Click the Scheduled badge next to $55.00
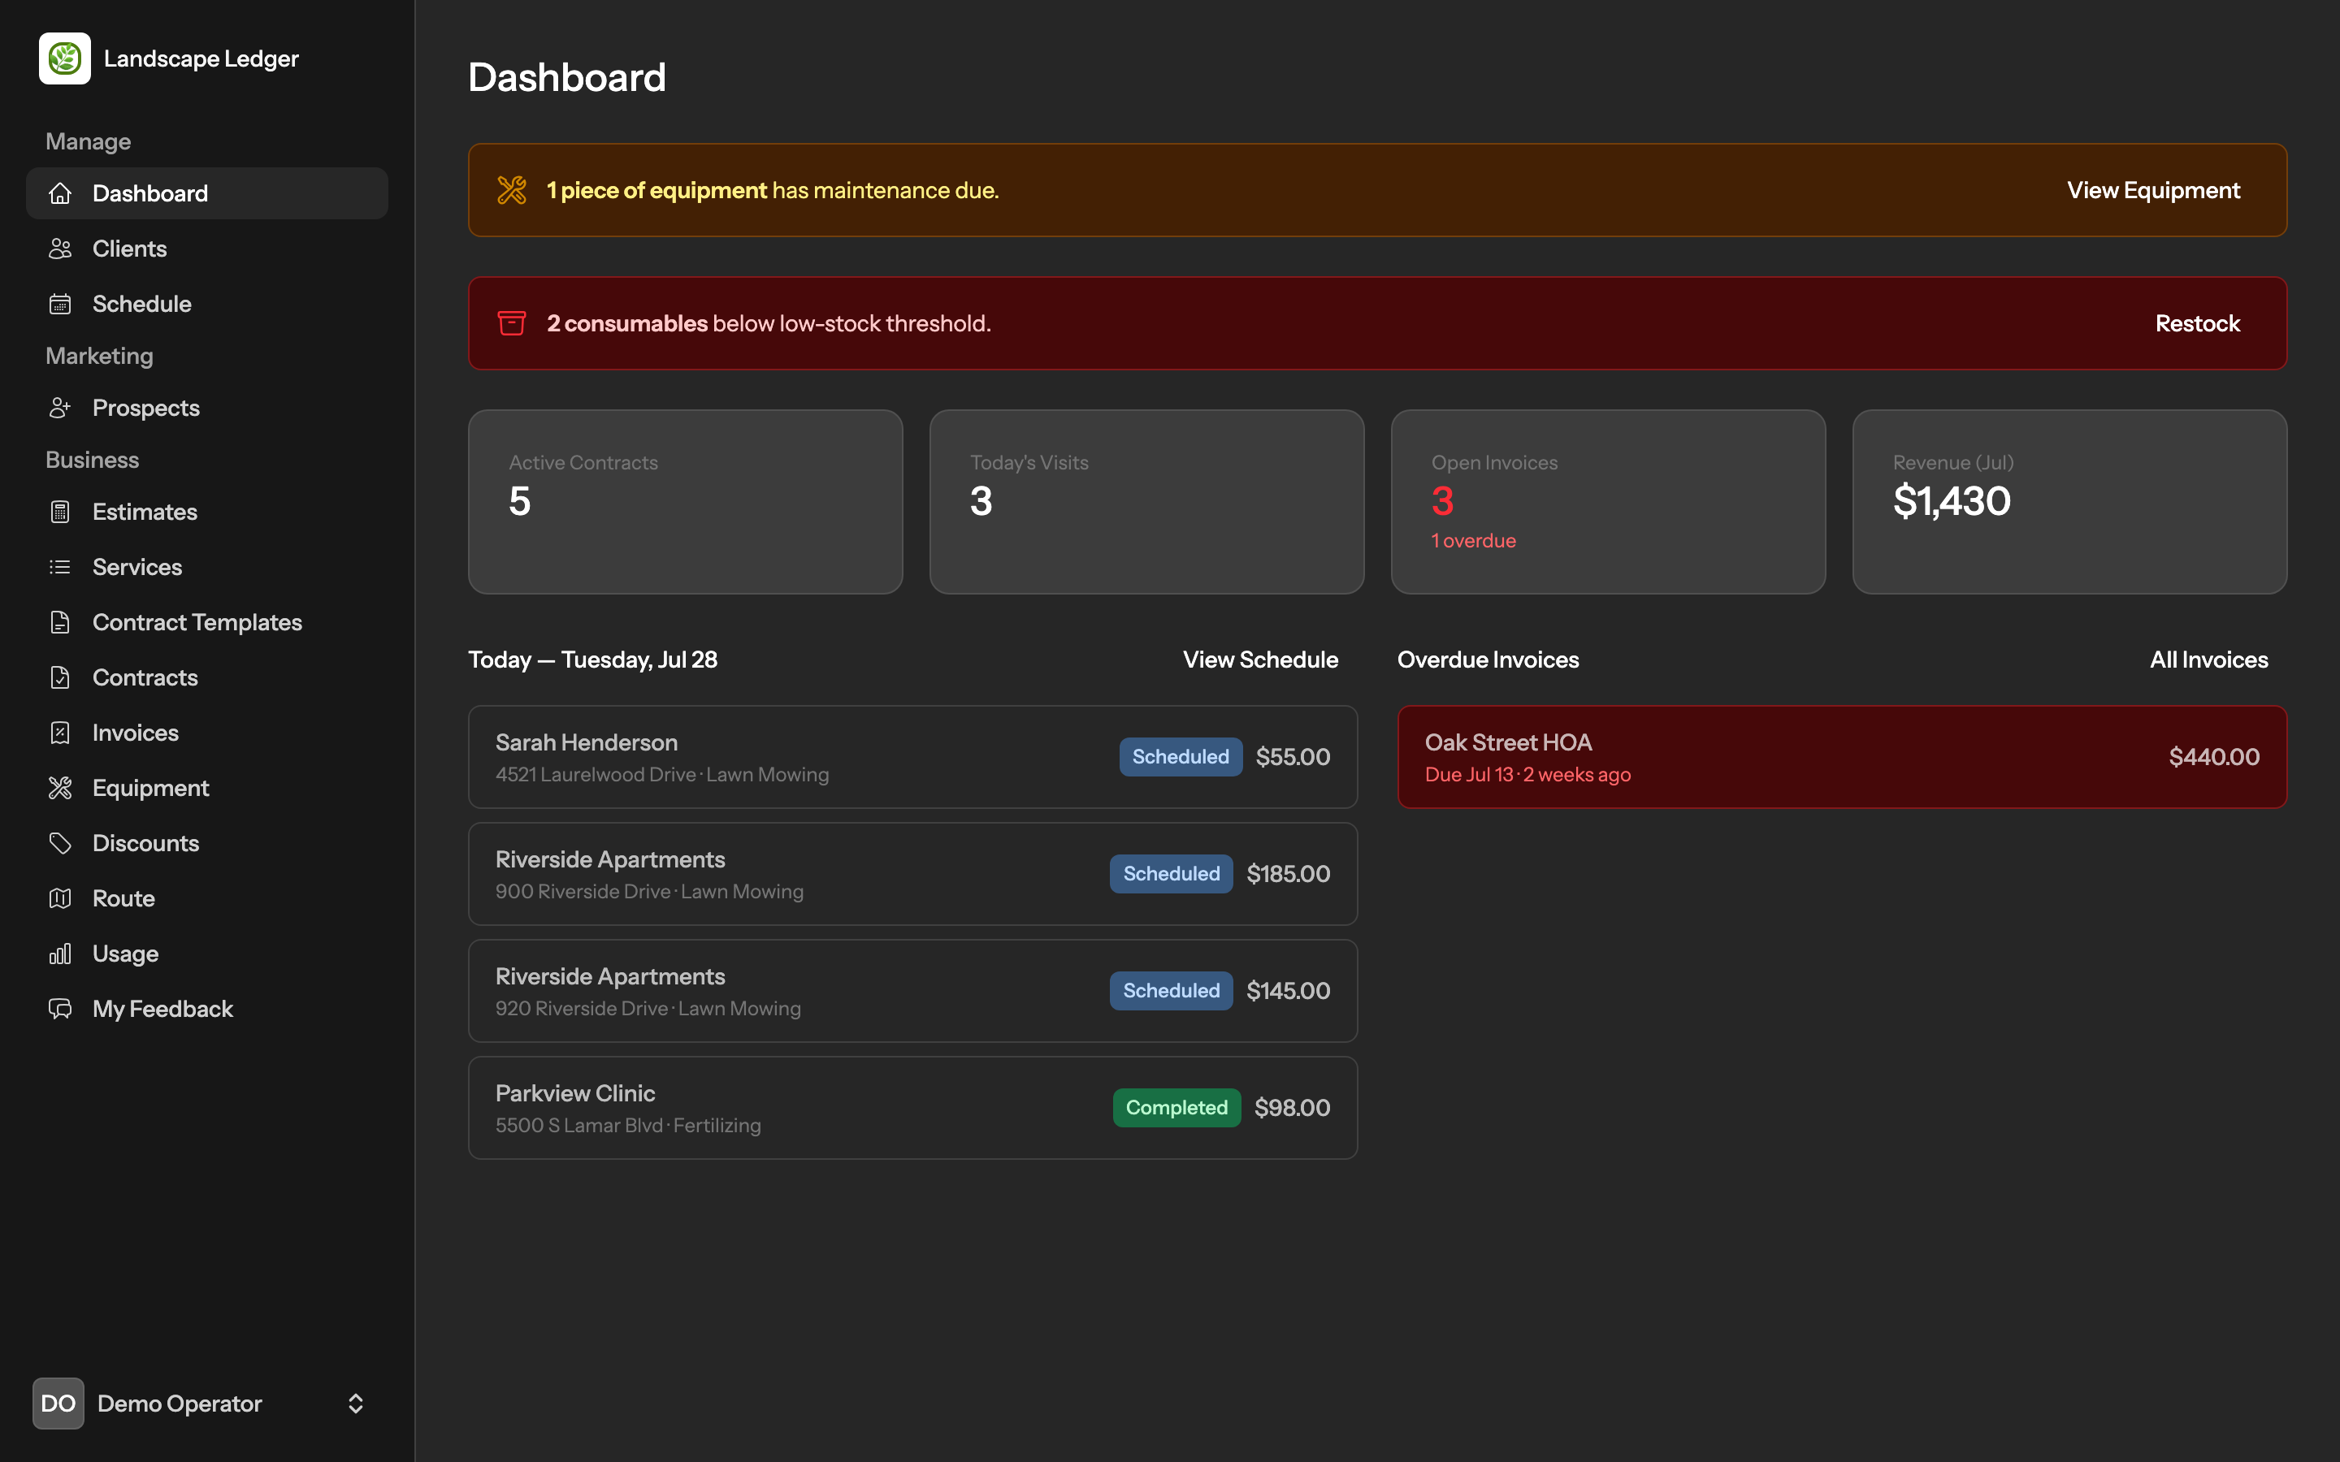The height and width of the screenshot is (1462, 2340). click(1181, 757)
